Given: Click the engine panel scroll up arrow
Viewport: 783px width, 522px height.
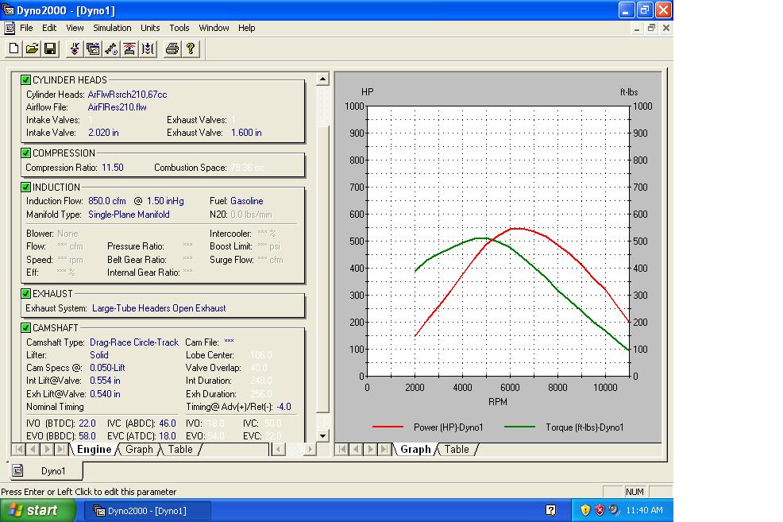Looking at the screenshot, I should pyautogui.click(x=322, y=79).
